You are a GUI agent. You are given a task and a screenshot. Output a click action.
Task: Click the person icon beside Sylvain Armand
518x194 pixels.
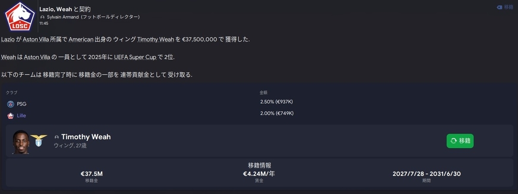coord(42,17)
